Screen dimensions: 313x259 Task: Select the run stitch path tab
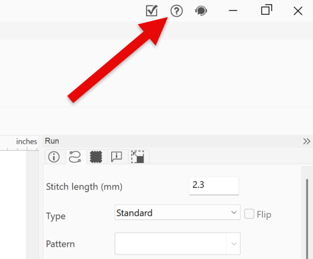click(75, 157)
